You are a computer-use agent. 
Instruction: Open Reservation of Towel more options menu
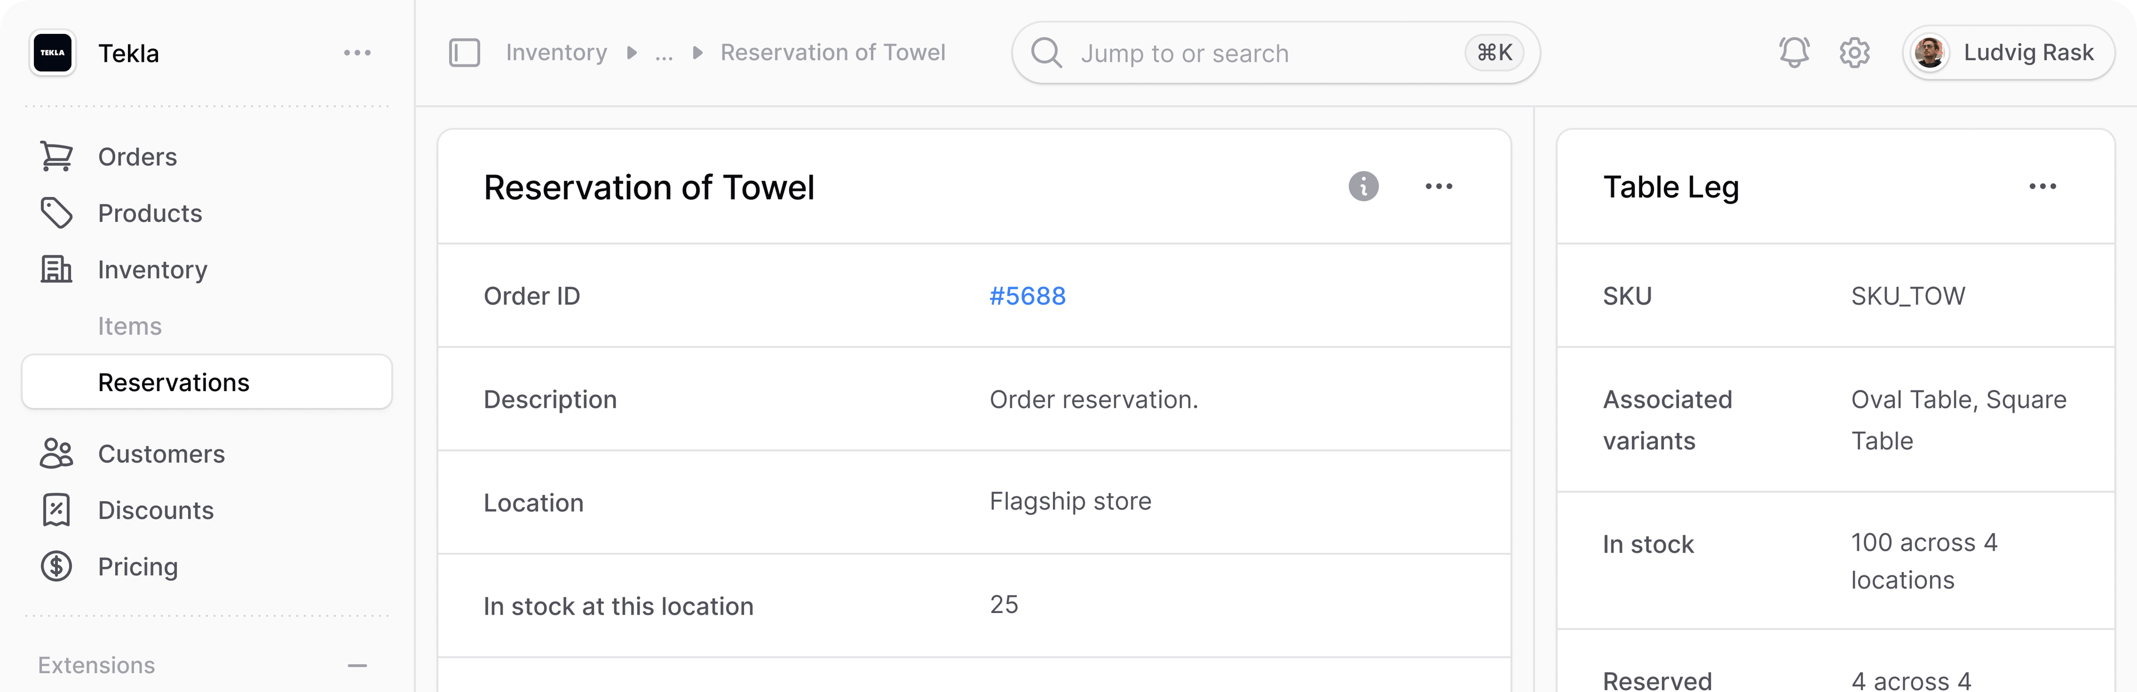pyautogui.click(x=1439, y=186)
